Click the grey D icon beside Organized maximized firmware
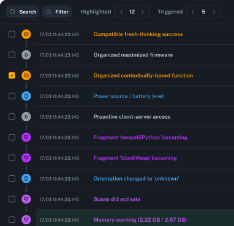The image size is (234, 226). pos(26,55)
